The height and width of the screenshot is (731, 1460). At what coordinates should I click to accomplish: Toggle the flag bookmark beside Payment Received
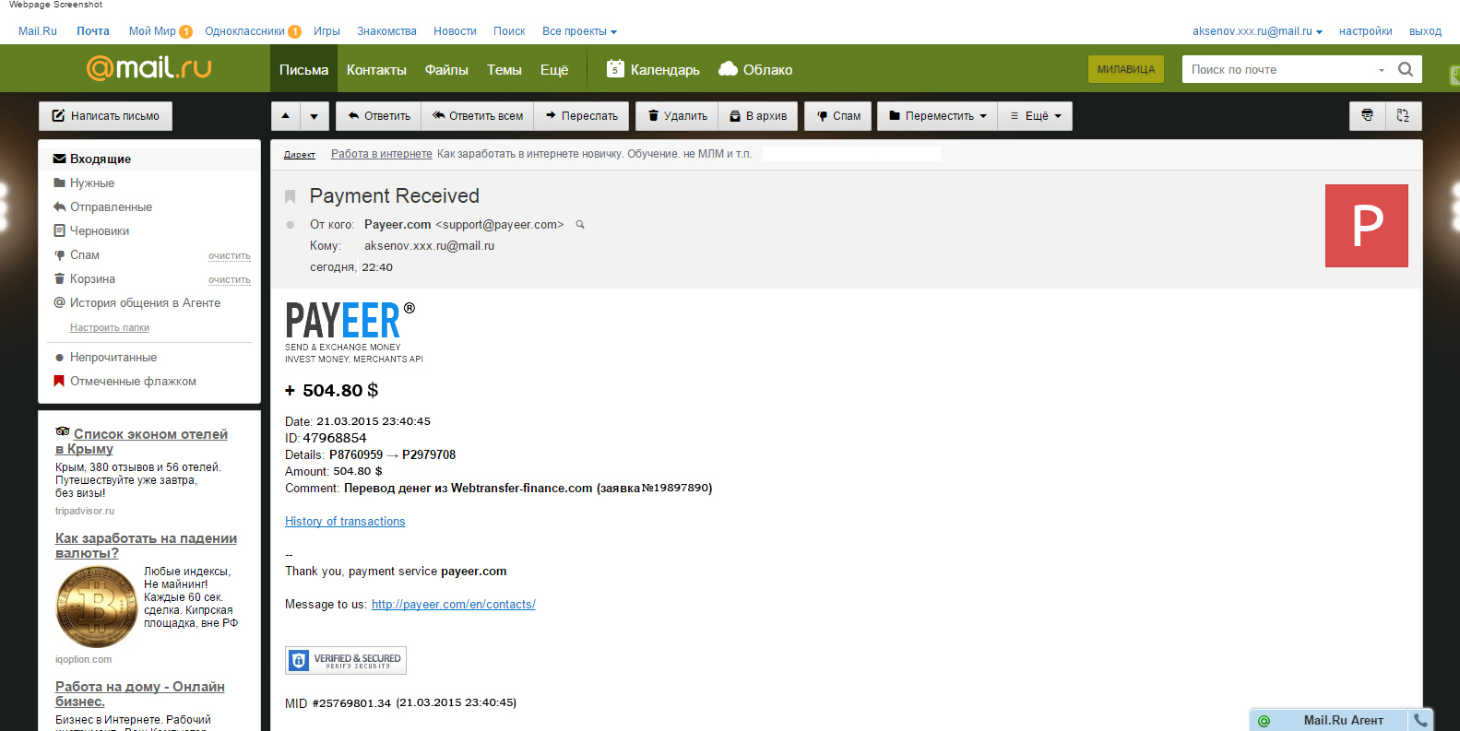pyautogui.click(x=290, y=196)
